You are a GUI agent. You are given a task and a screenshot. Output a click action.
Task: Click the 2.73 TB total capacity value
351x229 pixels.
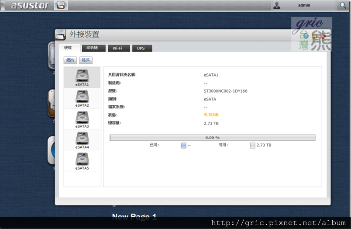(211, 124)
